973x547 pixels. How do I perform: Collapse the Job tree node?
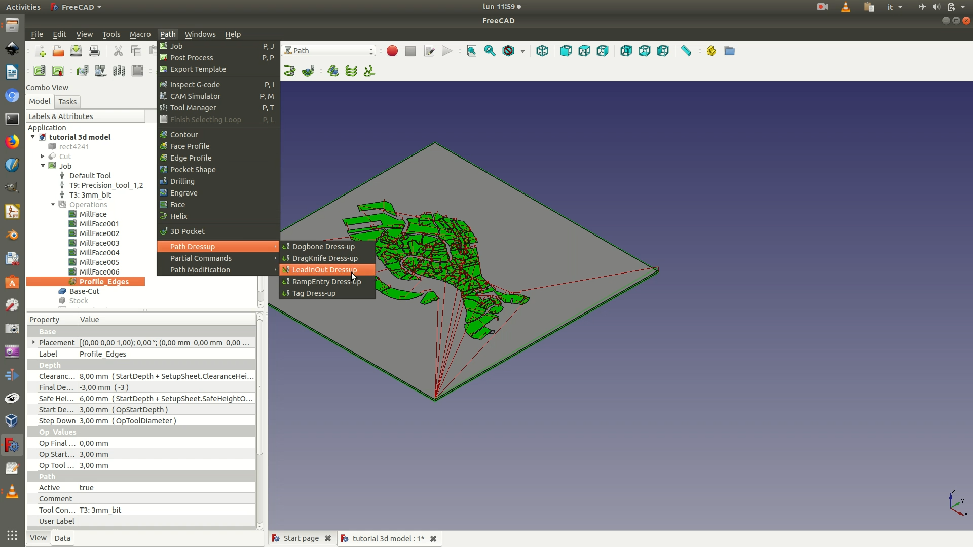43,166
